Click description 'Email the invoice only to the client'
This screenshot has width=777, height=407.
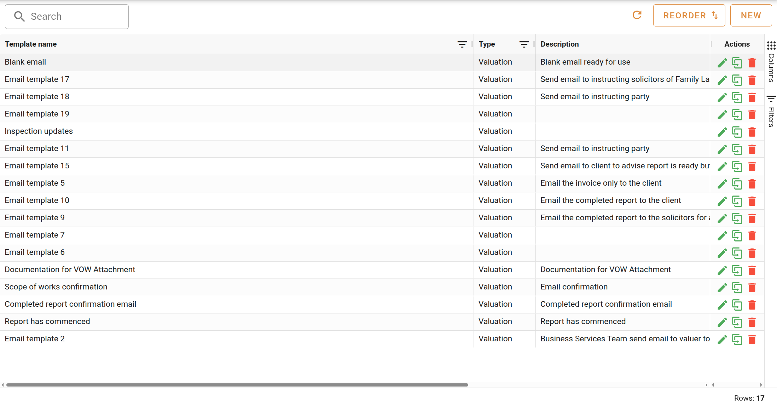click(601, 183)
